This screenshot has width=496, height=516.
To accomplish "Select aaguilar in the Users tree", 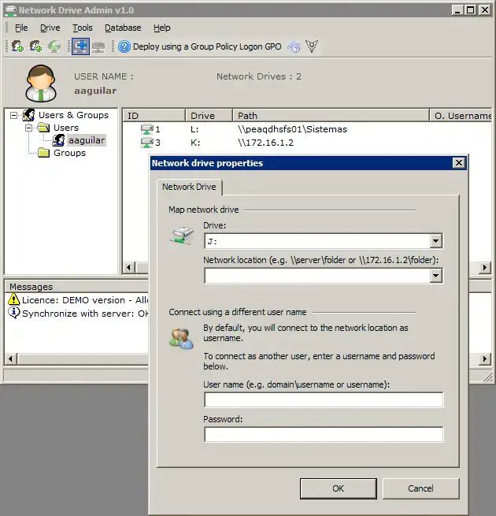I will point(87,140).
